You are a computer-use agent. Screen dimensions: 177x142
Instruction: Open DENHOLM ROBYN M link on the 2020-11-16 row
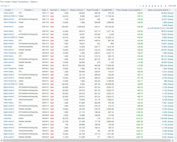(x=10, y=16)
